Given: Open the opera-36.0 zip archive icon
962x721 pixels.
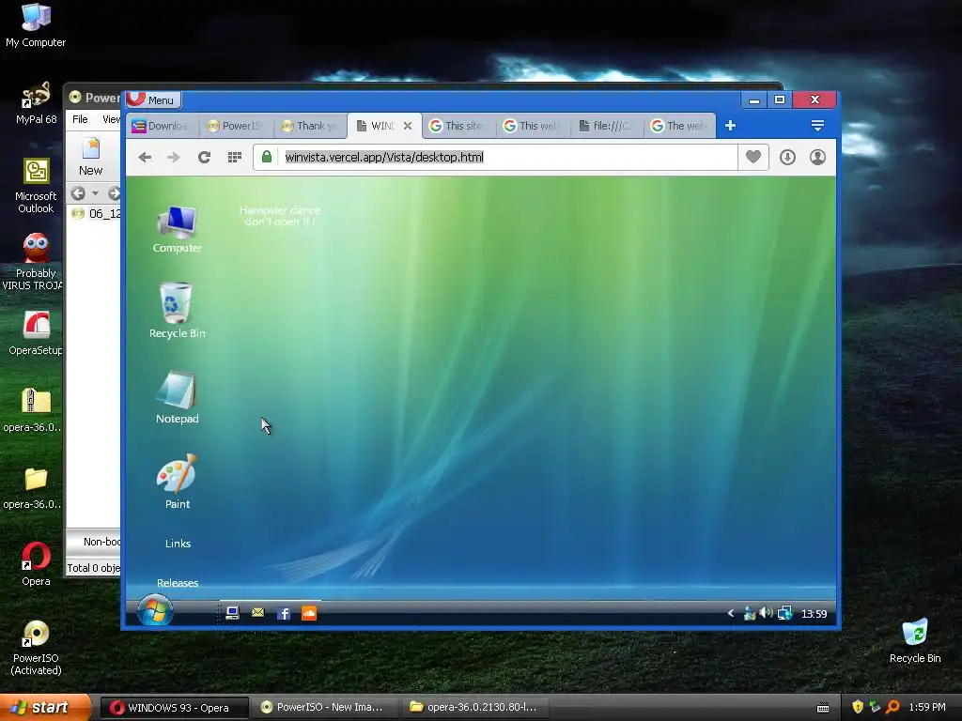Looking at the screenshot, I should (x=33, y=410).
